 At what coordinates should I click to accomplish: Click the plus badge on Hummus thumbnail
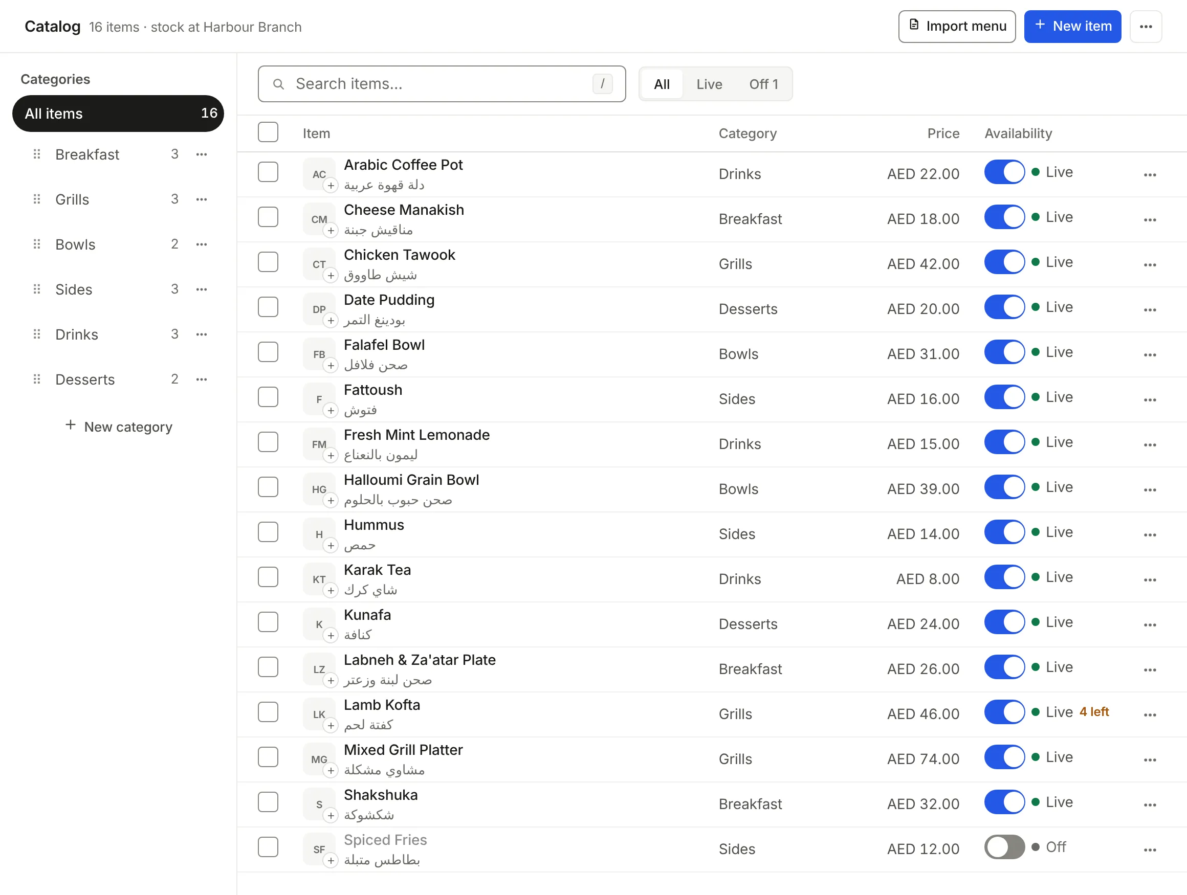[331, 546]
